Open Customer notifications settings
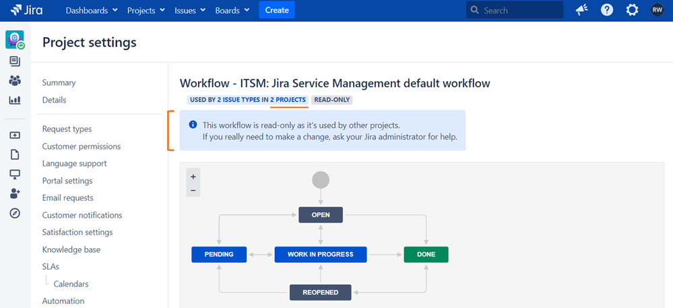 pyautogui.click(x=82, y=215)
